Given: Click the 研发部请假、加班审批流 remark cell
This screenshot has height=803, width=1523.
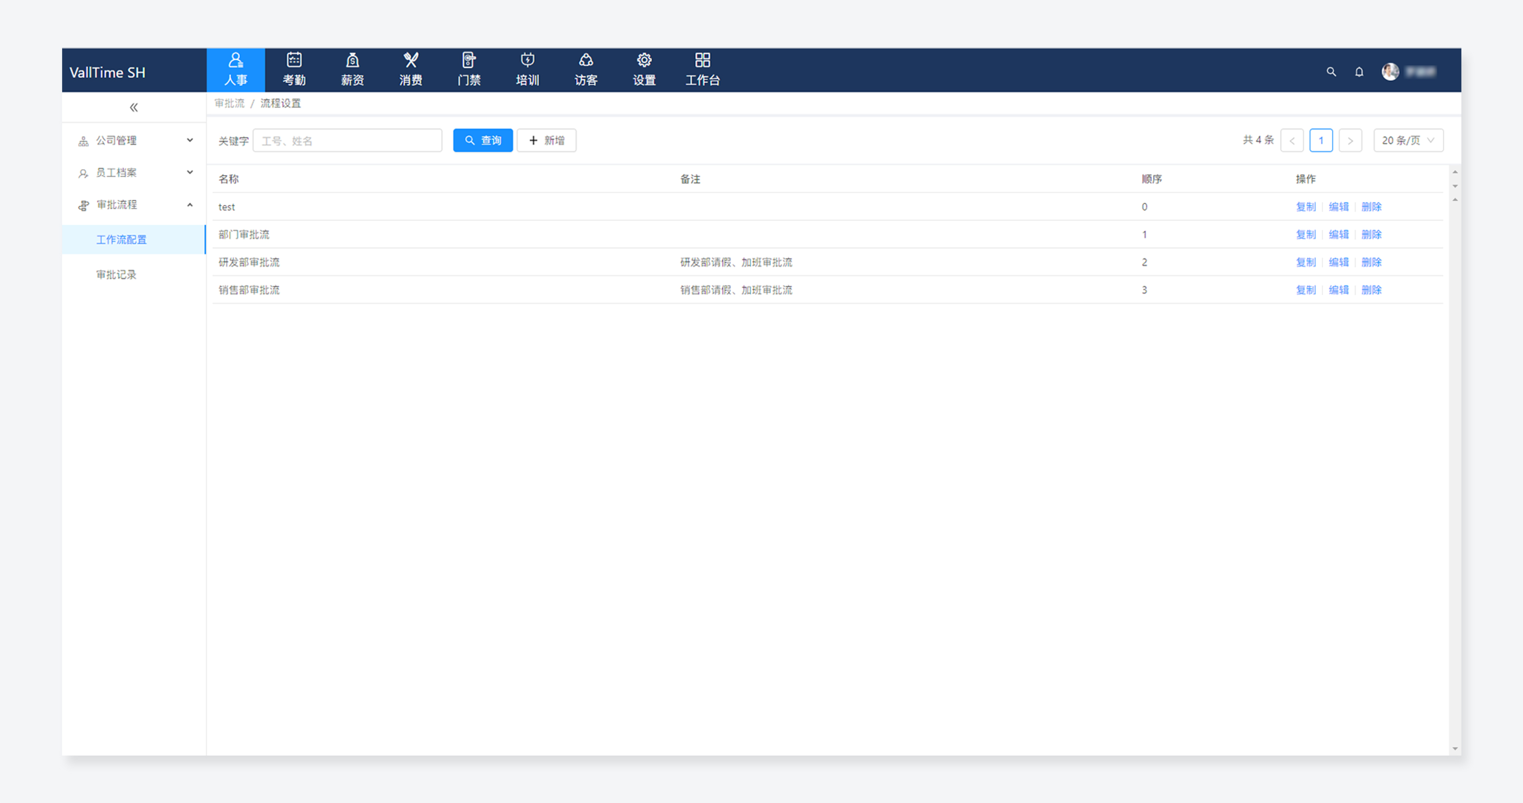Looking at the screenshot, I should [x=736, y=262].
